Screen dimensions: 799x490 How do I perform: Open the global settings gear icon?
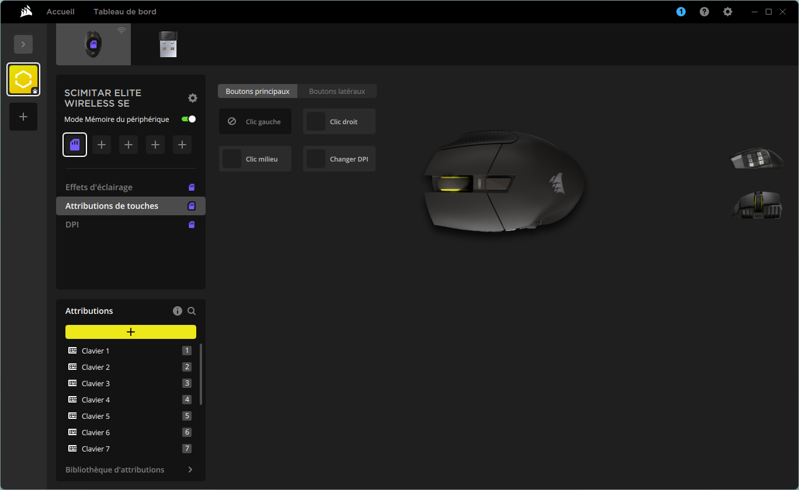click(728, 12)
